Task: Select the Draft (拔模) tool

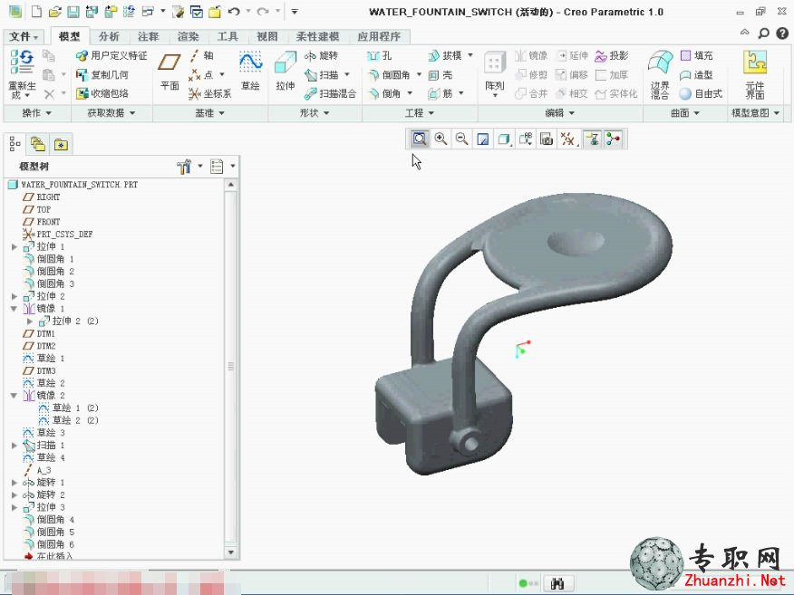Action: click(x=445, y=55)
